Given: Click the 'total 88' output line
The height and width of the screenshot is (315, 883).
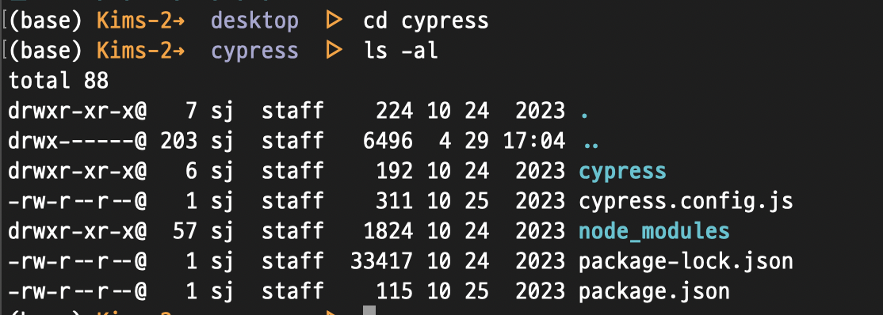Looking at the screenshot, I should pyautogui.click(x=59, y=81).
